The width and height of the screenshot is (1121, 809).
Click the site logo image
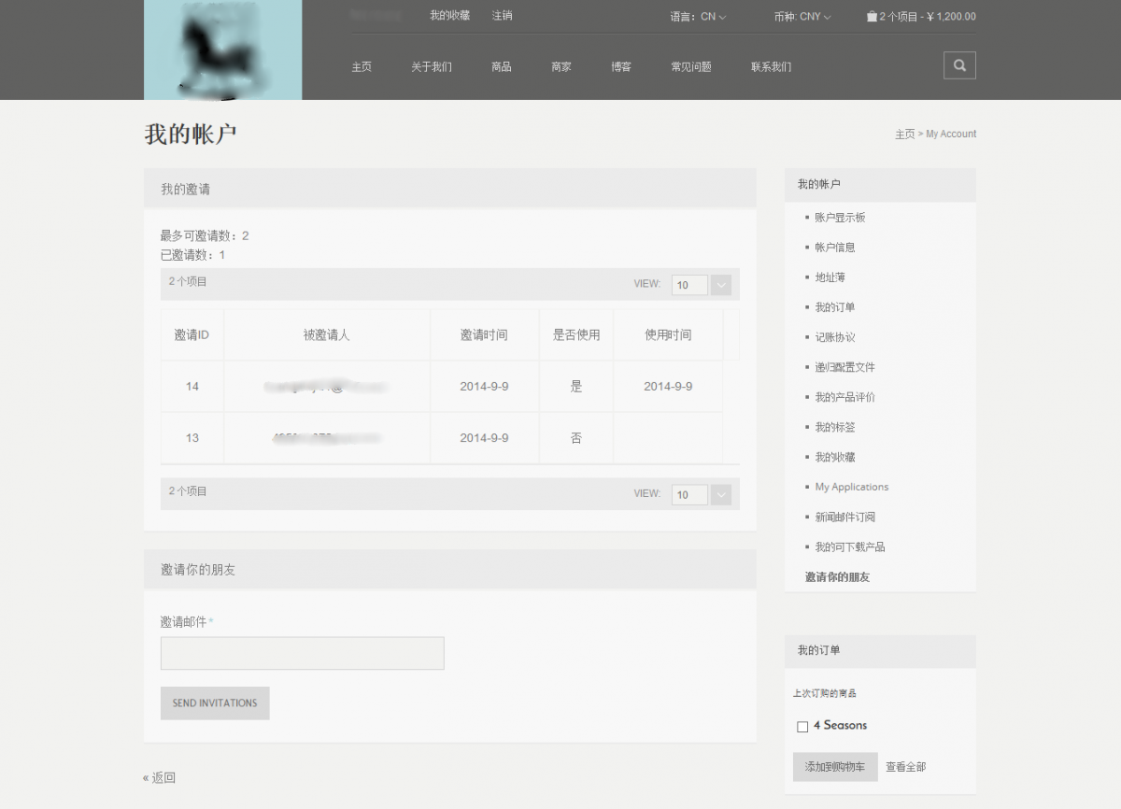pos(222,50)
